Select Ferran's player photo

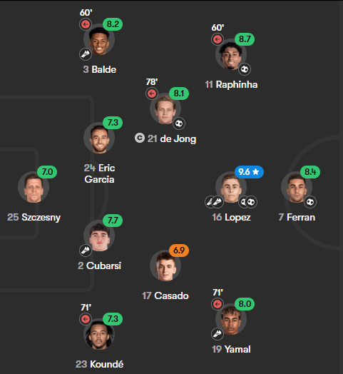[297, 187]
